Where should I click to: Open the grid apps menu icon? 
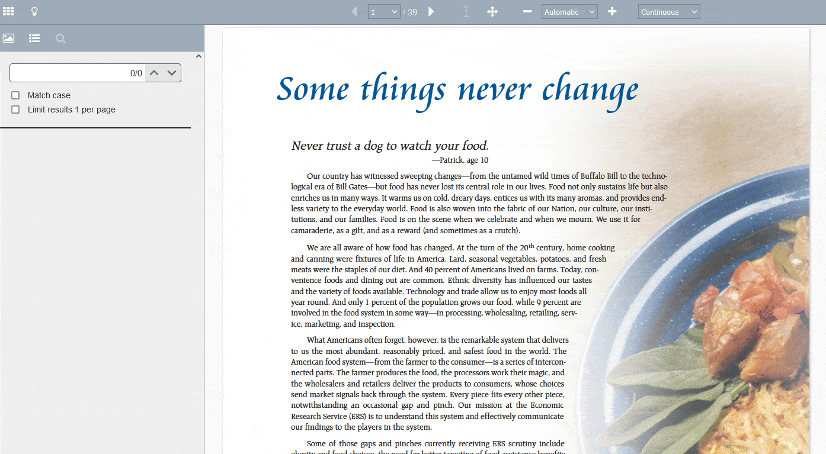[8, 11]
